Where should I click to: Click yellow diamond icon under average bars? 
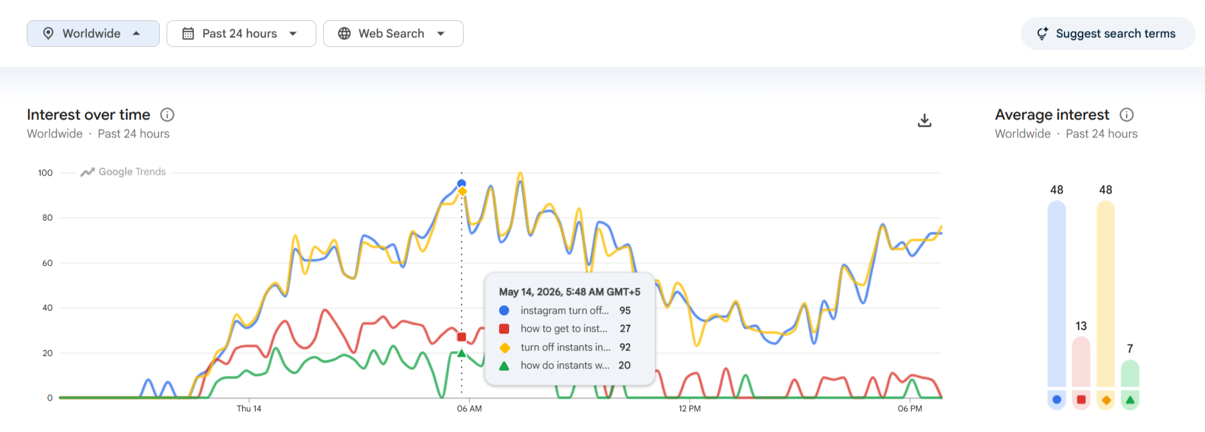tap(1106, 400)
